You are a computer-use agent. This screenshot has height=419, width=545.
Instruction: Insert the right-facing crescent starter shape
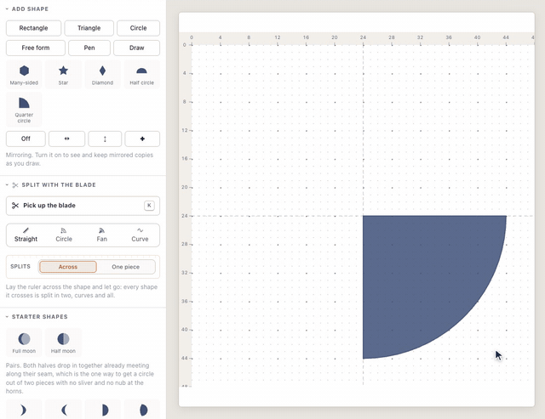24,410
